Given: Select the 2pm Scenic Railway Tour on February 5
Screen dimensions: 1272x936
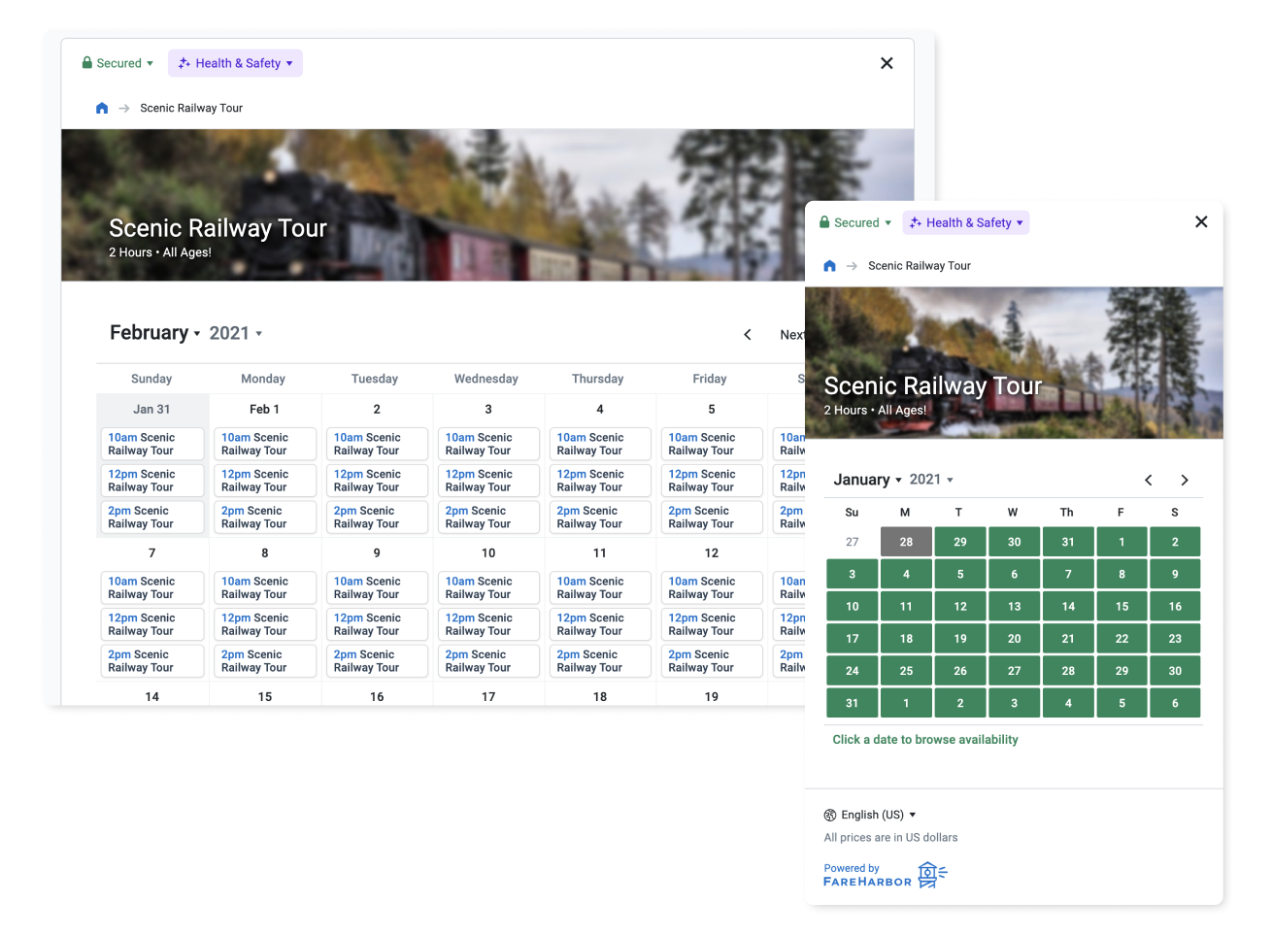Looking at the screenshot, I should pyautogui.click(x=712, y=517).
